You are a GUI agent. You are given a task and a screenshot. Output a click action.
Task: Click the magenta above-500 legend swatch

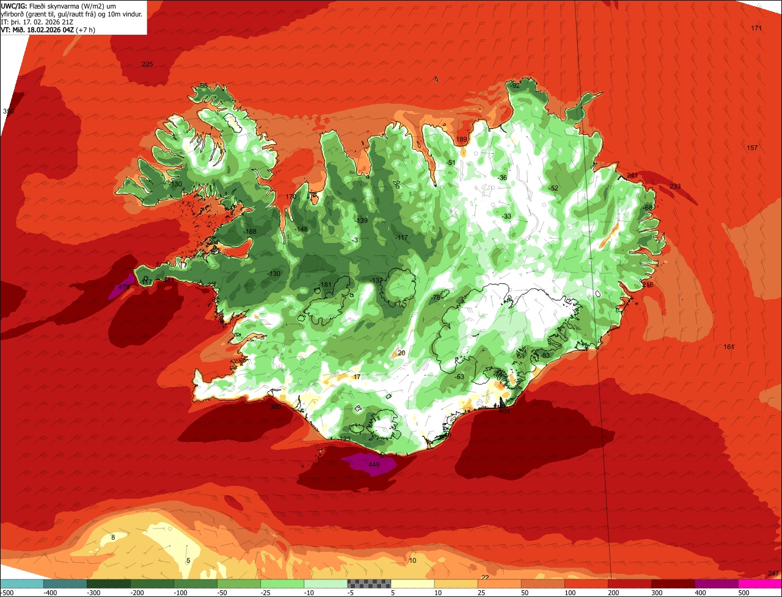tap(760, 584)
